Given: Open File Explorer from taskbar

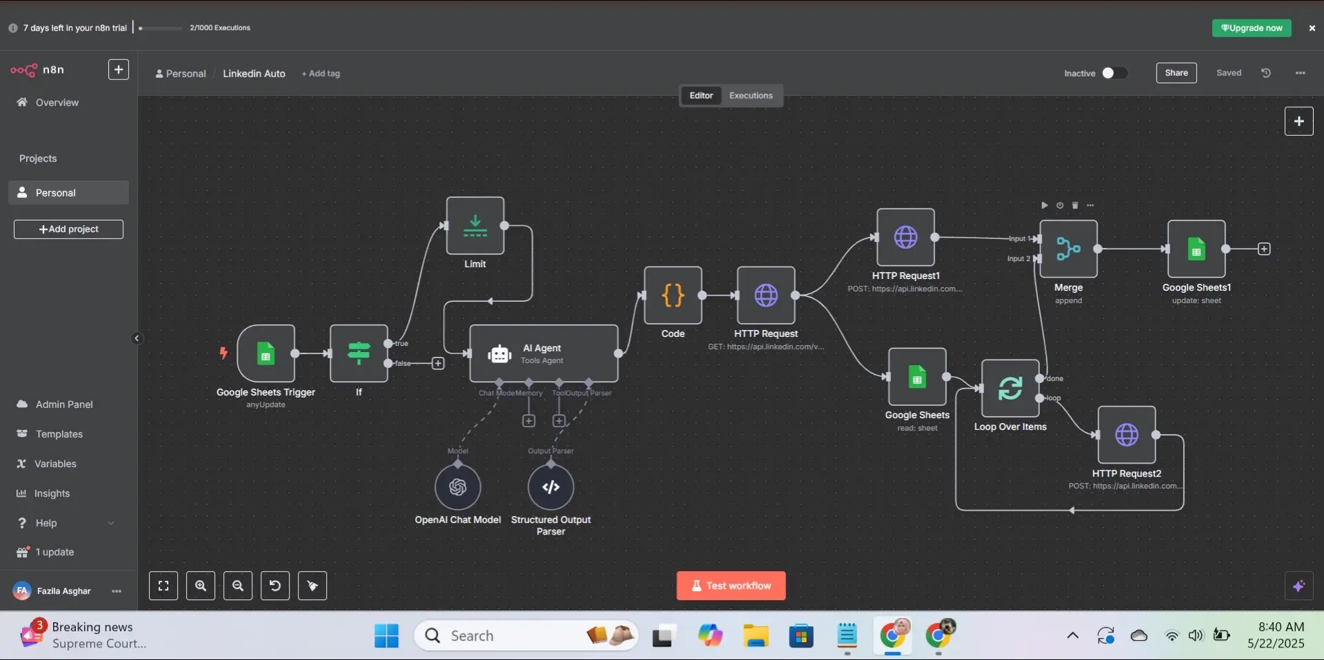Looking at the screenshot, I should click(756, 636).
